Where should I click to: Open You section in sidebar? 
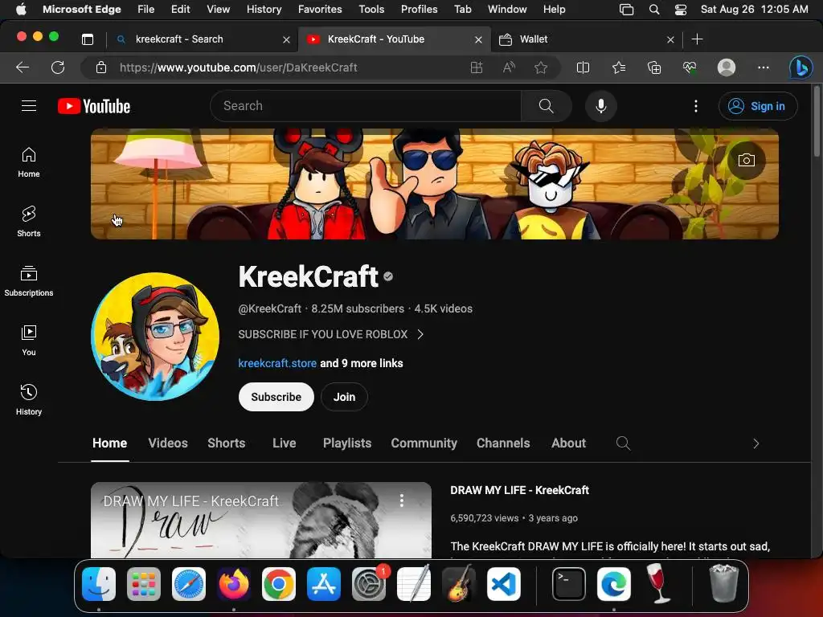click(29, 341)
